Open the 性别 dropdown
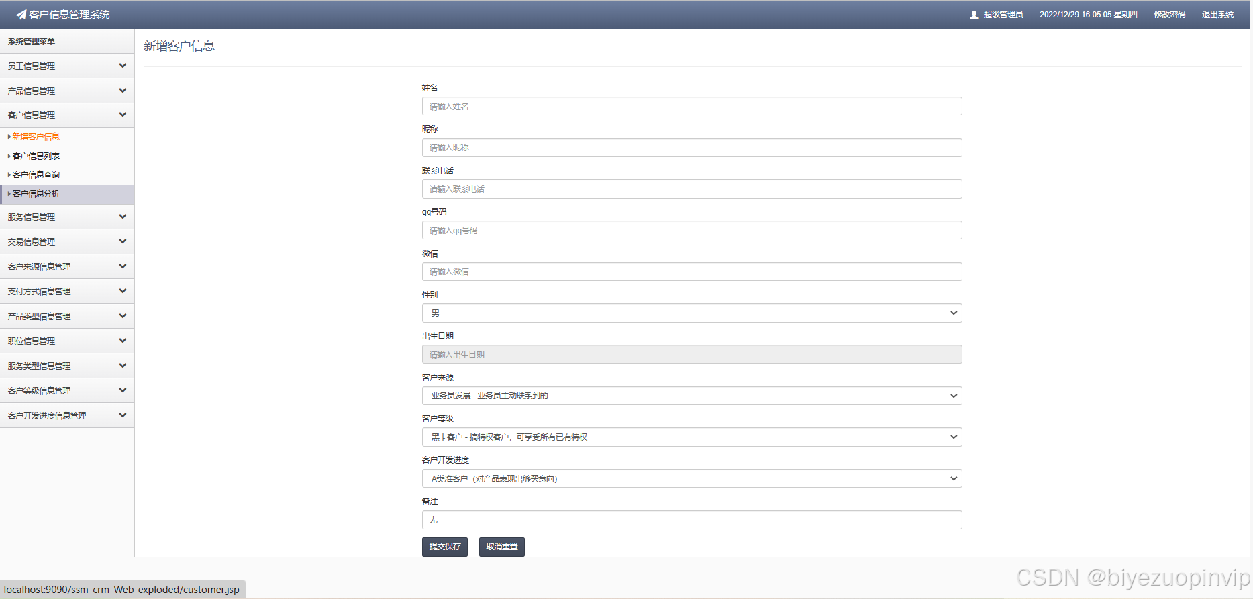The height and width of the screenshot is (599, 1253). (692, 313)
